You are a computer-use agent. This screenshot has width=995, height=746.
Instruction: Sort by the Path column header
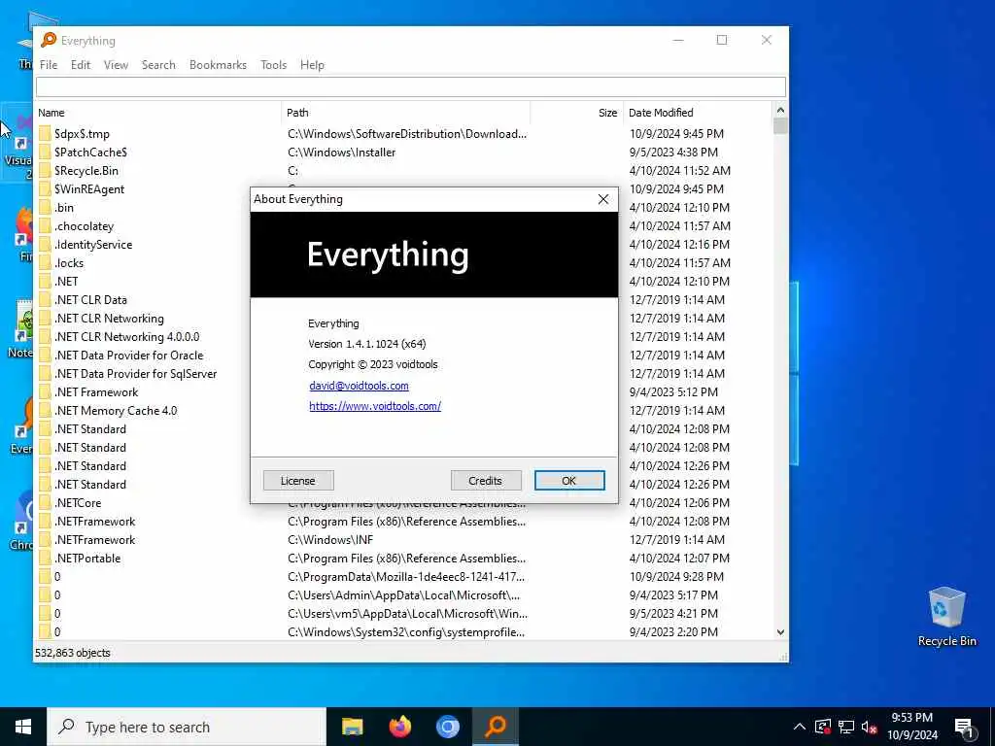coord(405,113)
